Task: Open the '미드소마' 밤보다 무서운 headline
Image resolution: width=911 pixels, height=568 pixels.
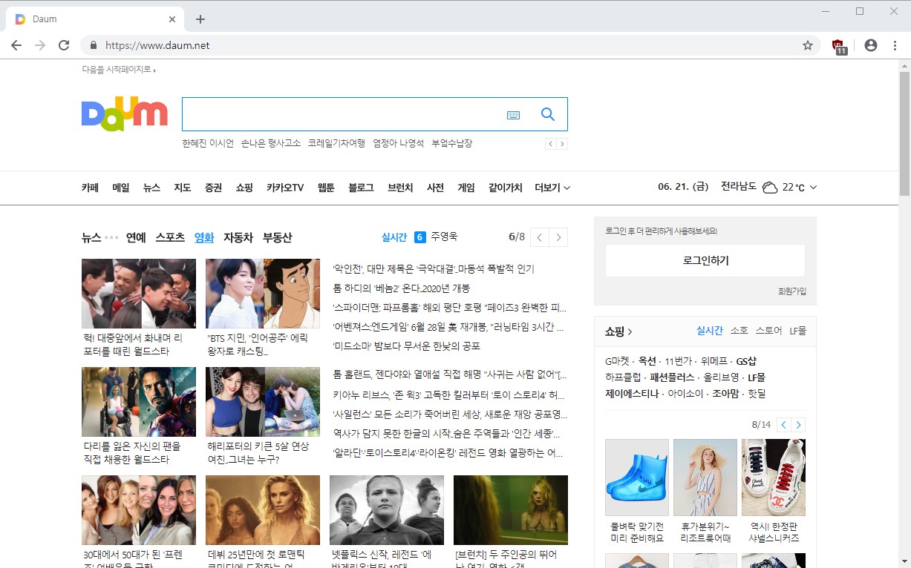Action: click(407, 346)
